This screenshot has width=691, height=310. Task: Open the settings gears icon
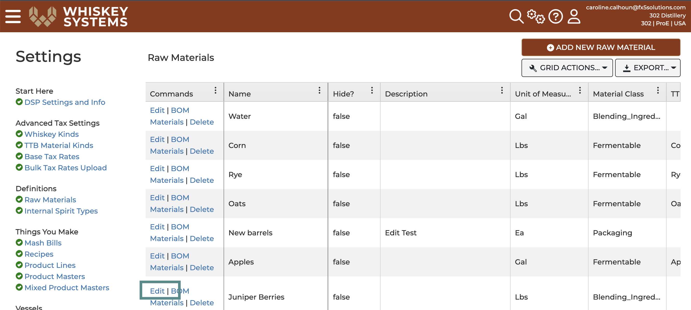[x=536, y=17]
